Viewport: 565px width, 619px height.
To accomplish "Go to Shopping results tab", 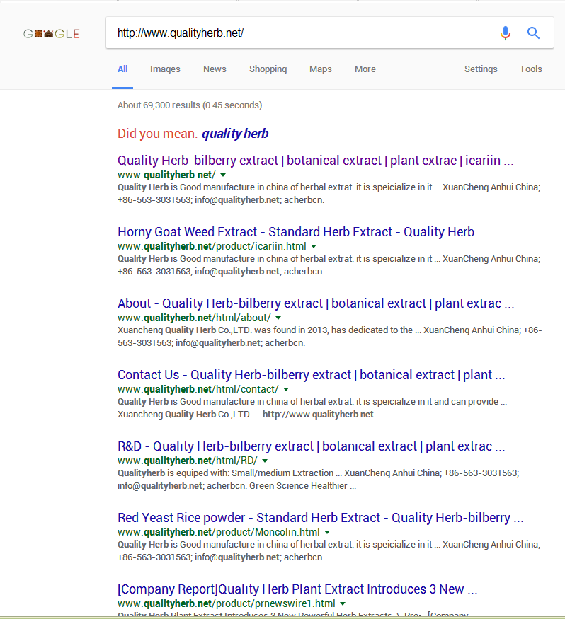I will 268,69.
